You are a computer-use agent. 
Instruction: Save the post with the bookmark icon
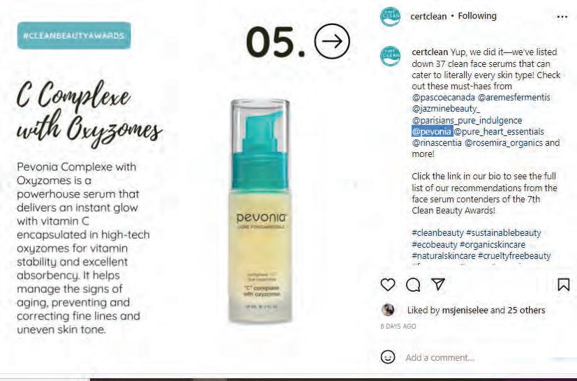(x=563, y=285)
